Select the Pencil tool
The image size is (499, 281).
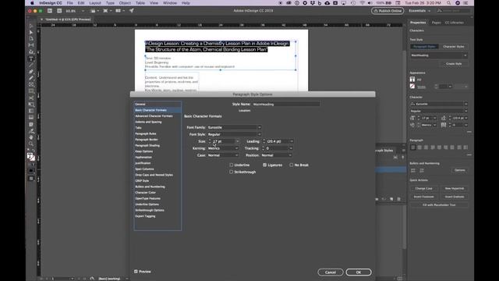[31, 78]
